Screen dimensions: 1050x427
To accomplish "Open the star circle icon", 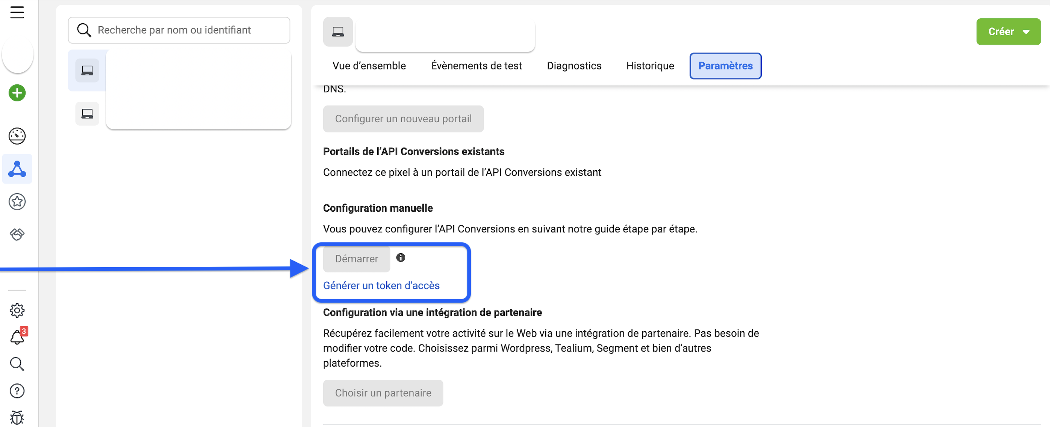I will (x=17, y=201).
